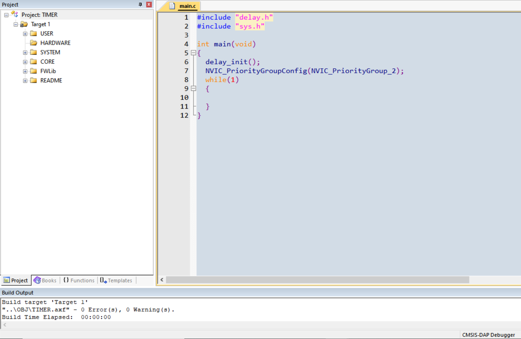Click the int main(void) declaration

click(x=226, y=44)
